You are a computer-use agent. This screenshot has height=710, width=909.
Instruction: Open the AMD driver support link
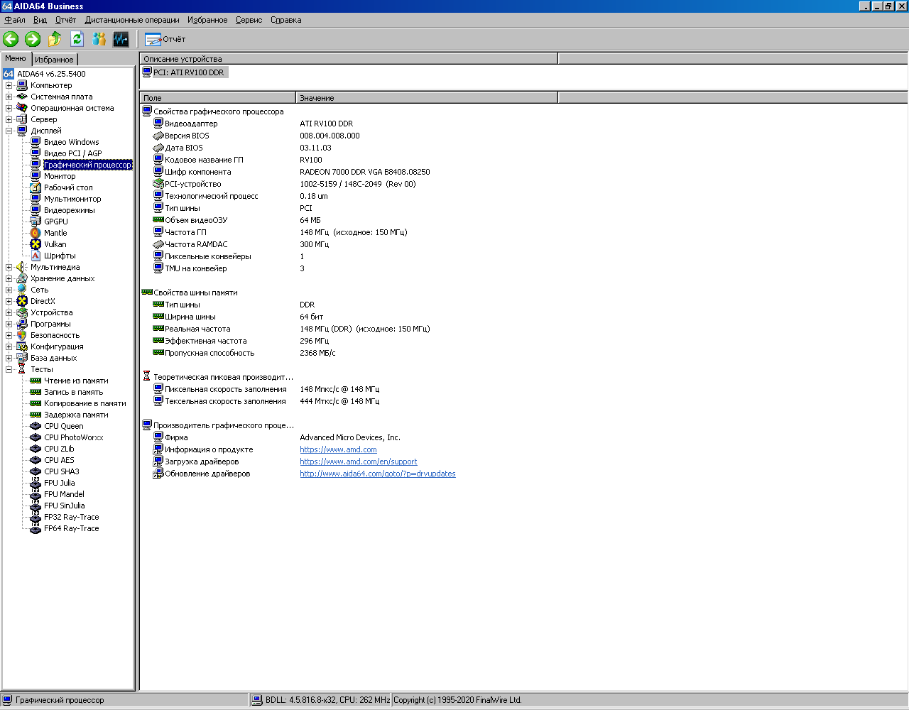(x=358, y=461)
